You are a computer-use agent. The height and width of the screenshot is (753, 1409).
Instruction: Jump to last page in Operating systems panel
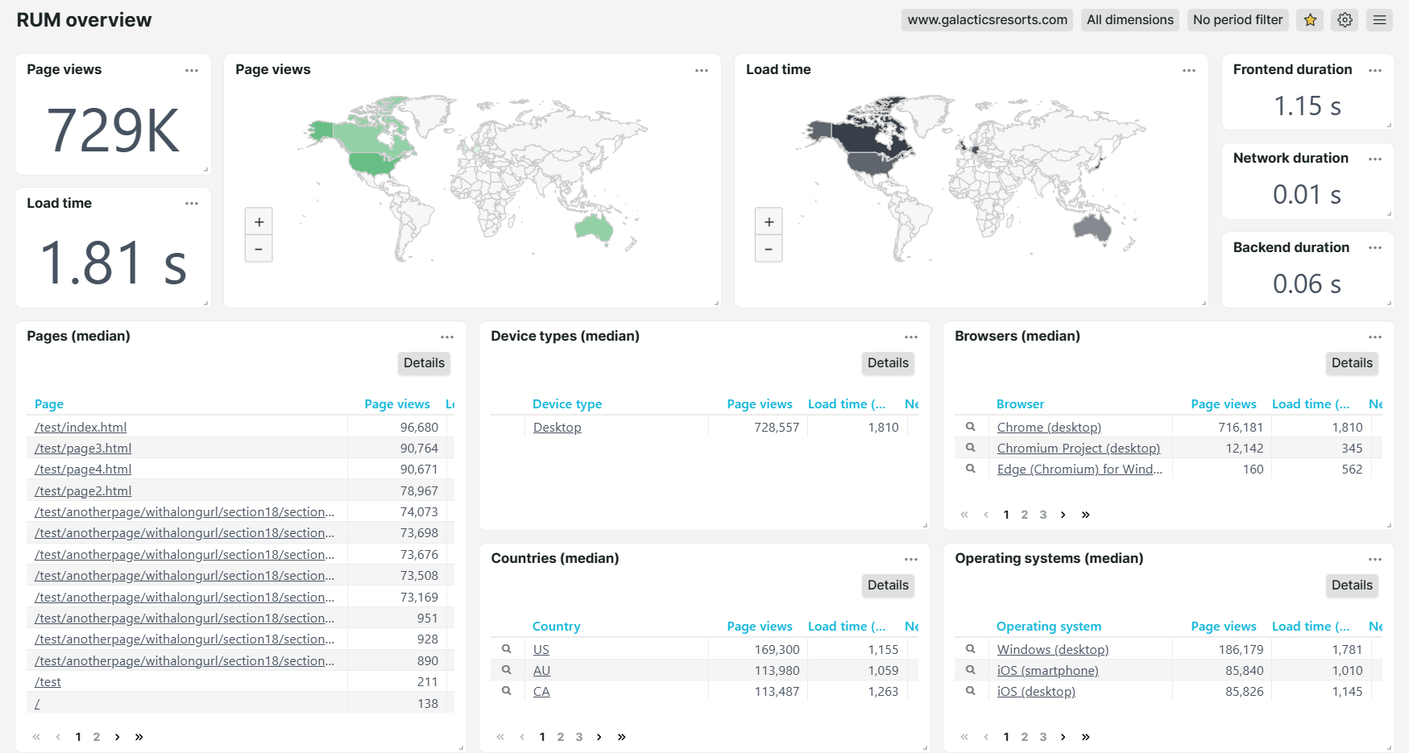click(1085, 737)
